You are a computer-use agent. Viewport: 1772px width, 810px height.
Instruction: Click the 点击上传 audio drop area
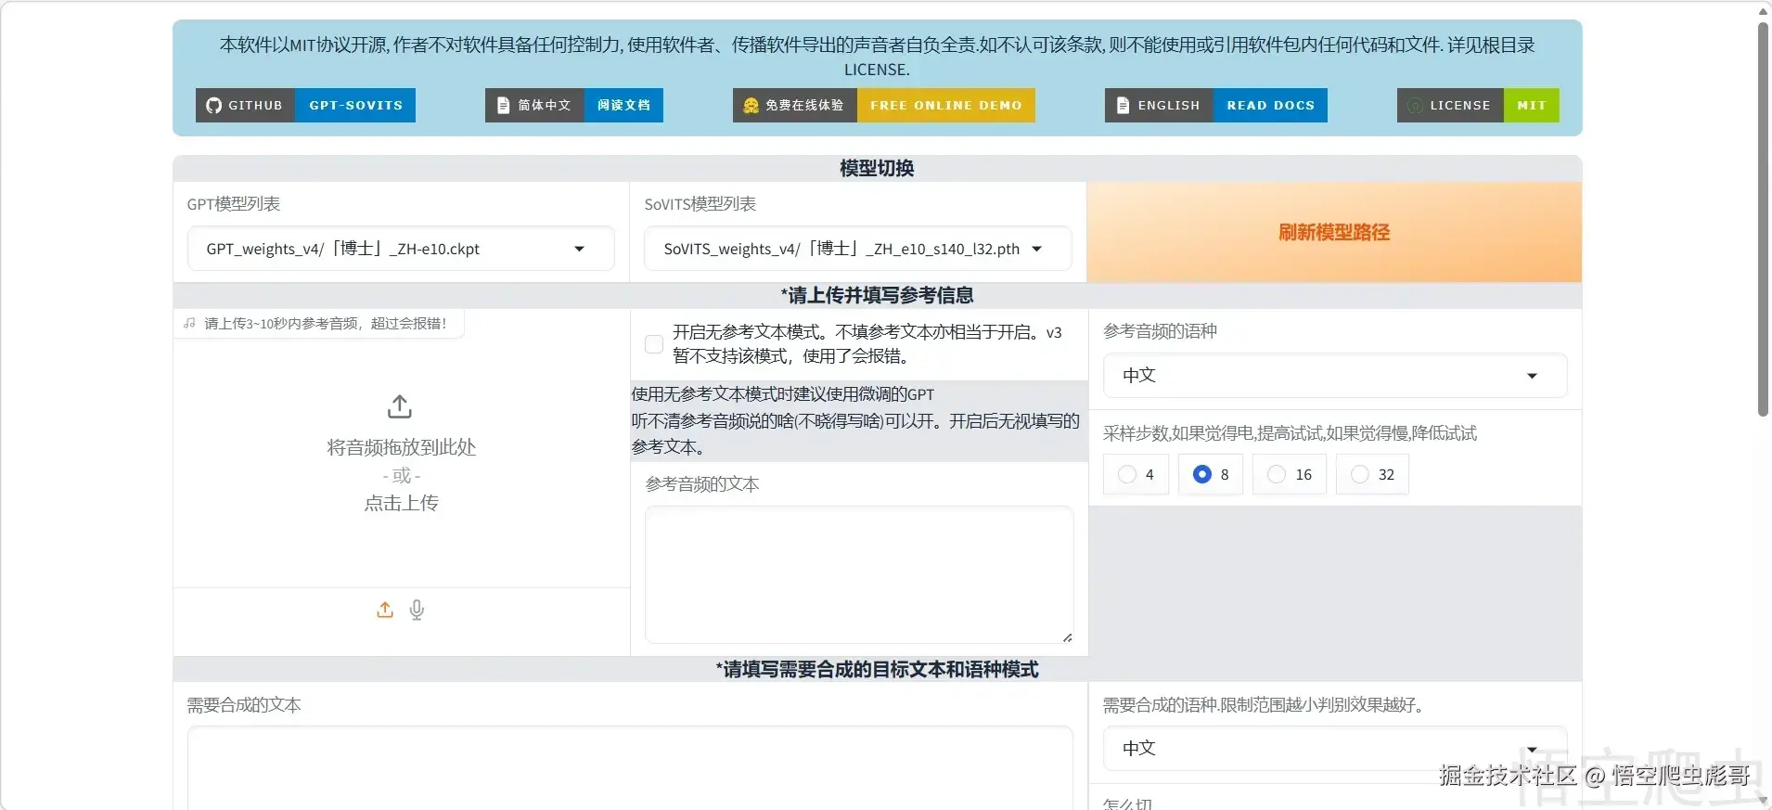coord(401,455)
